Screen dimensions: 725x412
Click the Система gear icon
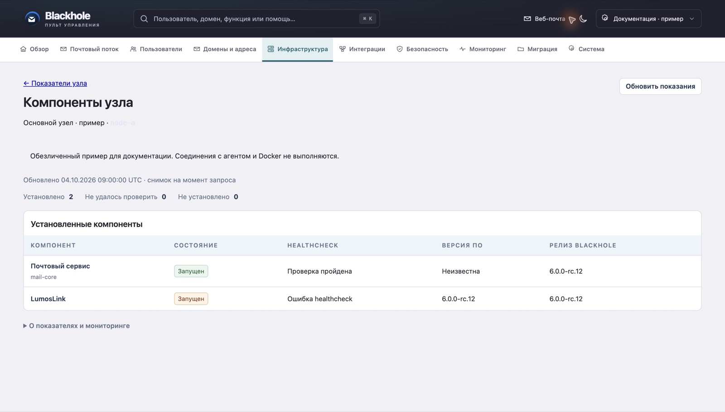pyautogui.click(x=571, y=48)
